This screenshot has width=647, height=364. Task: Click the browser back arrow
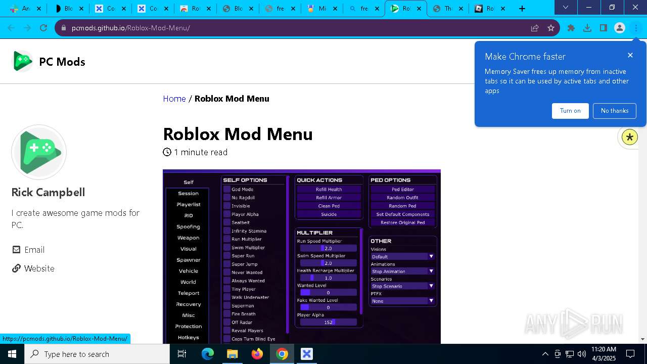pos(11,28)
